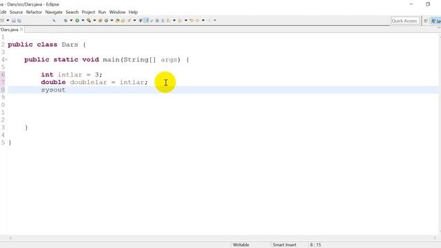Click the New Java Package icon

click(x=100, y=20)
